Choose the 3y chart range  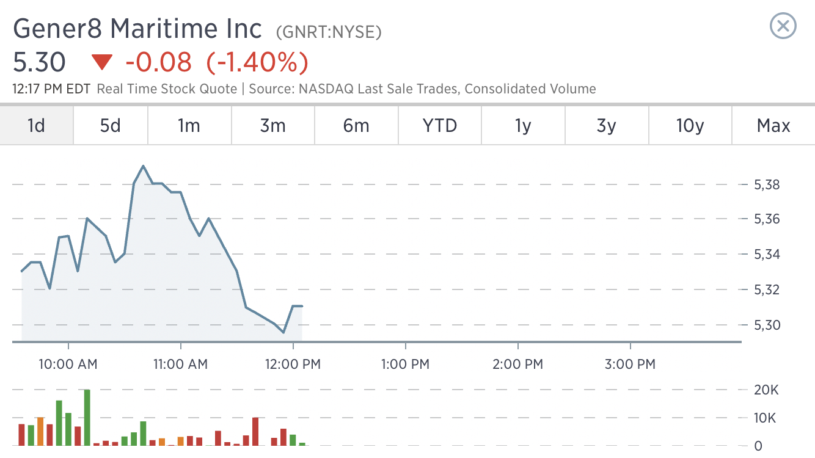point(606,126)
